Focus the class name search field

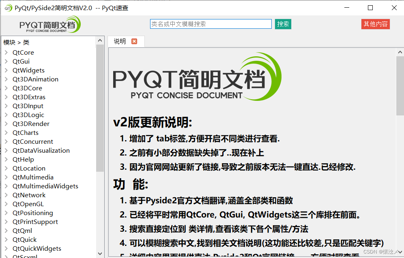point(211,24)
